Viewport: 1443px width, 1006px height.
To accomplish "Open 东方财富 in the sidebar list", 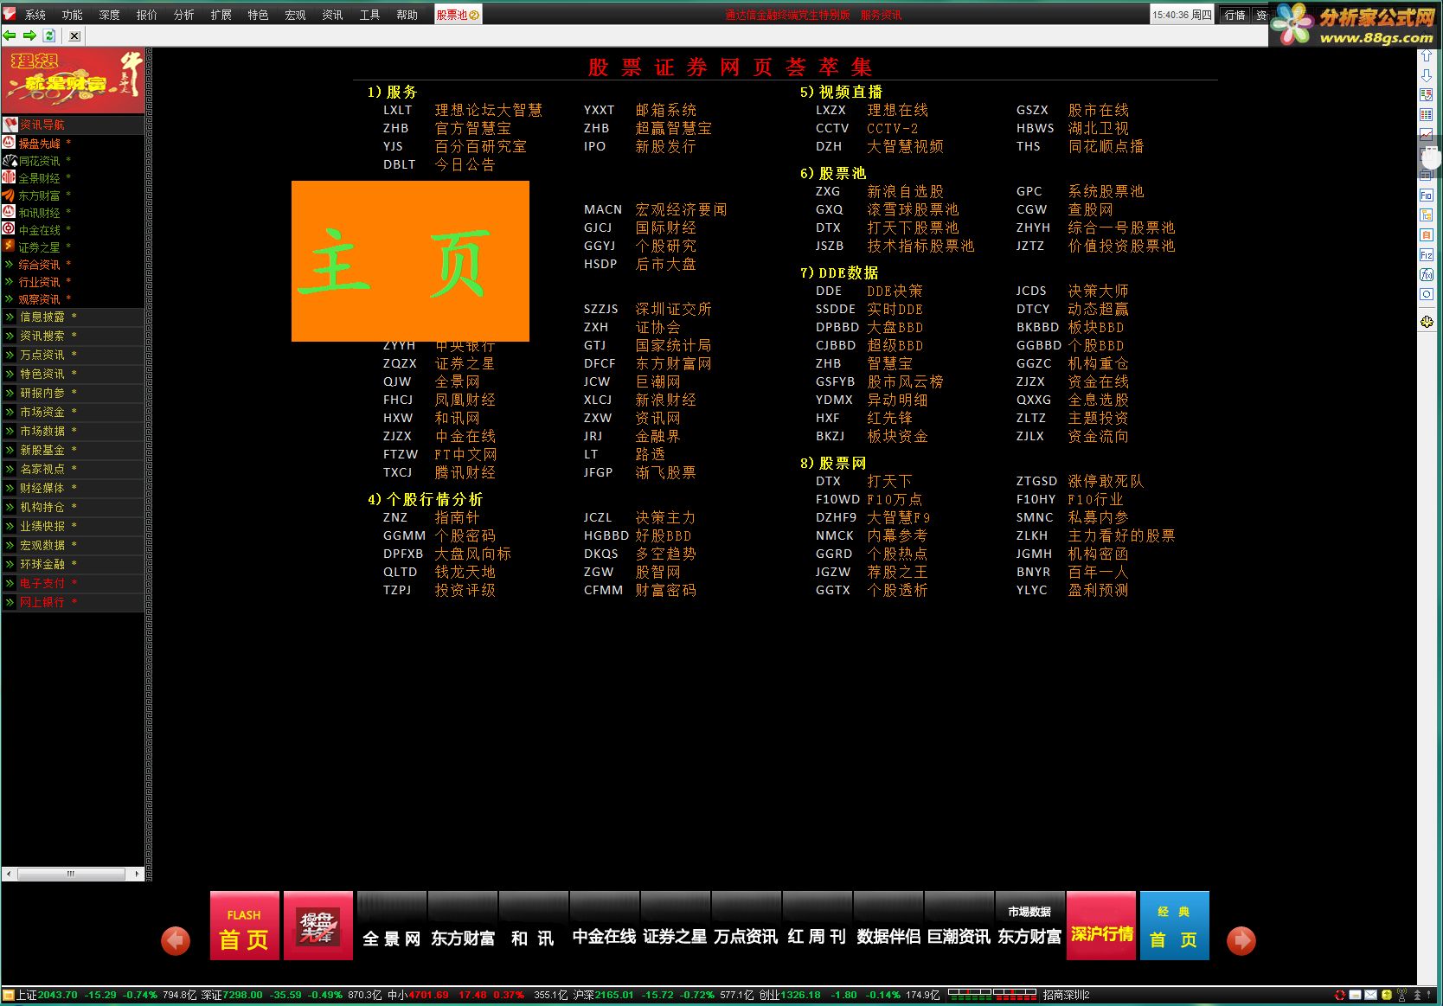I will (40, 195).
